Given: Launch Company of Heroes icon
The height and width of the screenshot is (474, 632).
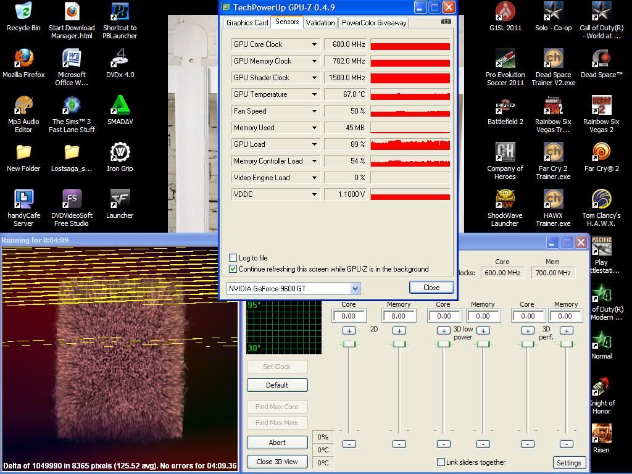Looking at the screenshot, I should tap(505, 161).
